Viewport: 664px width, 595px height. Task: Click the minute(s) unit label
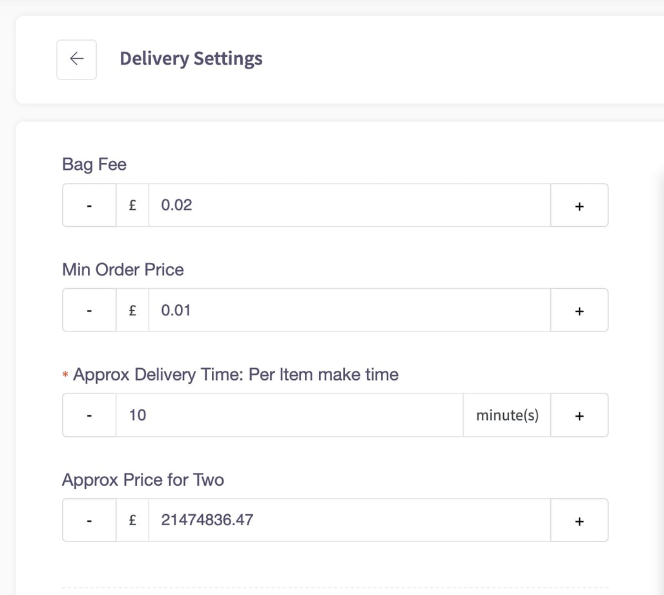tap(506, 415)
